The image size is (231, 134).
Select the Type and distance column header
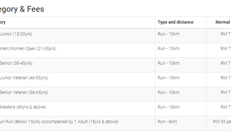coord(176,22)
